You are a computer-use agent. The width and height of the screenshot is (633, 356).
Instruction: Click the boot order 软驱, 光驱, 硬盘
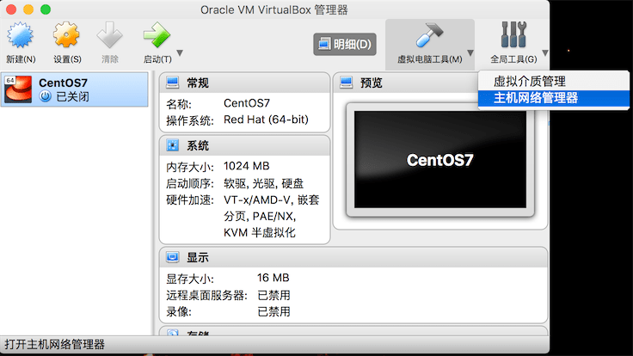tap(264, 184)
